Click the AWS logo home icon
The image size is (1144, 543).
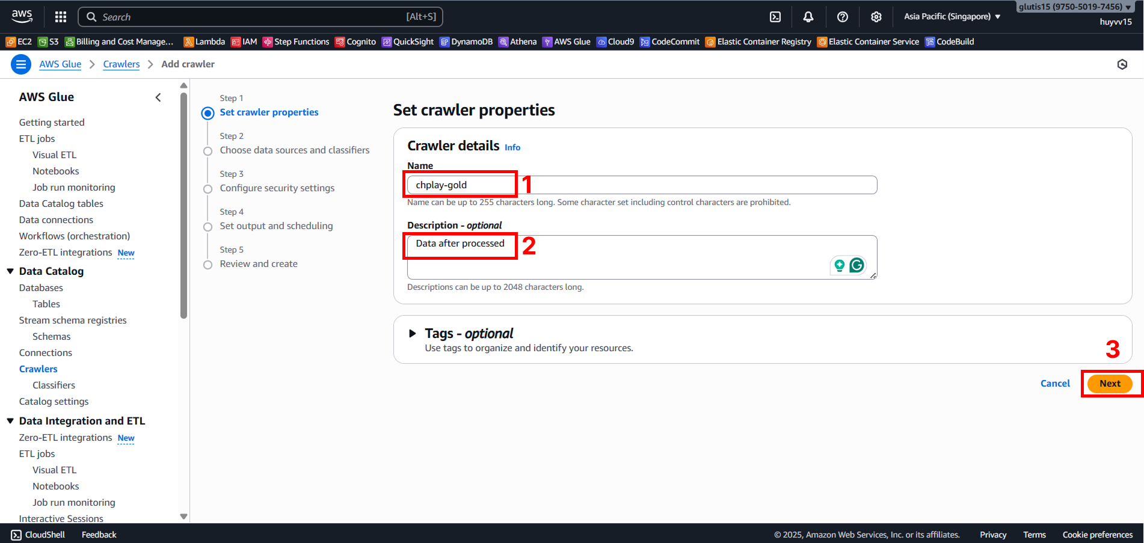point(22,16)
